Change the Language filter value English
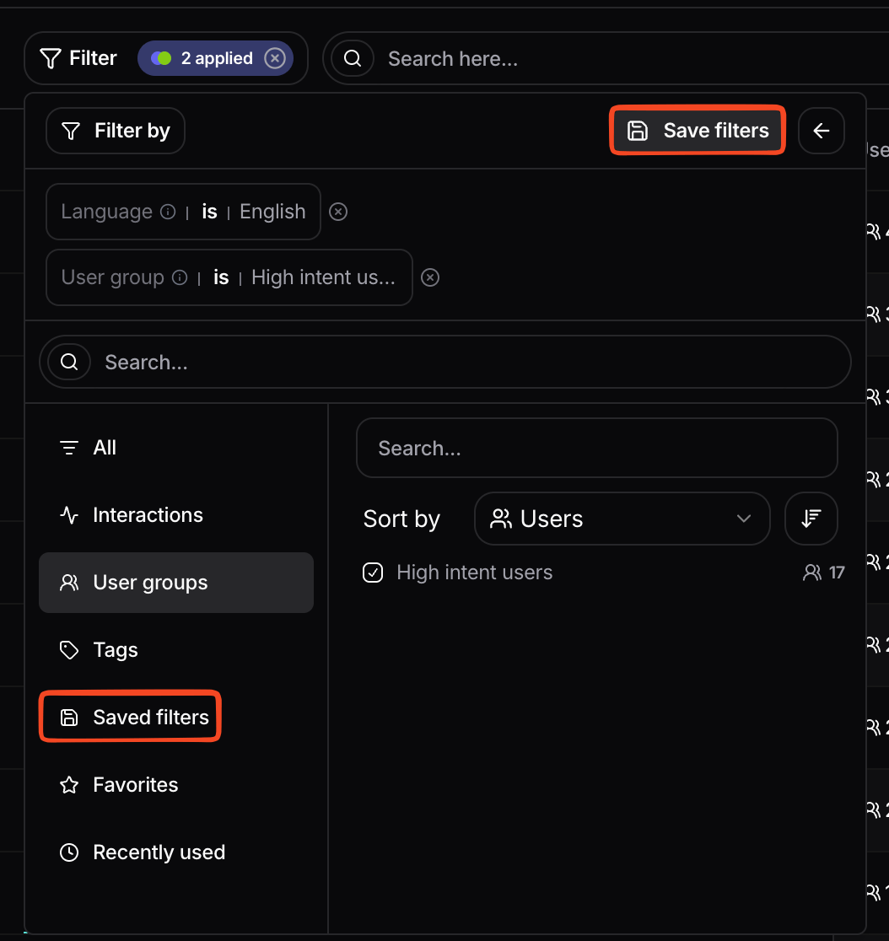The height and width of the screenshot is (941, 889). 272,212
